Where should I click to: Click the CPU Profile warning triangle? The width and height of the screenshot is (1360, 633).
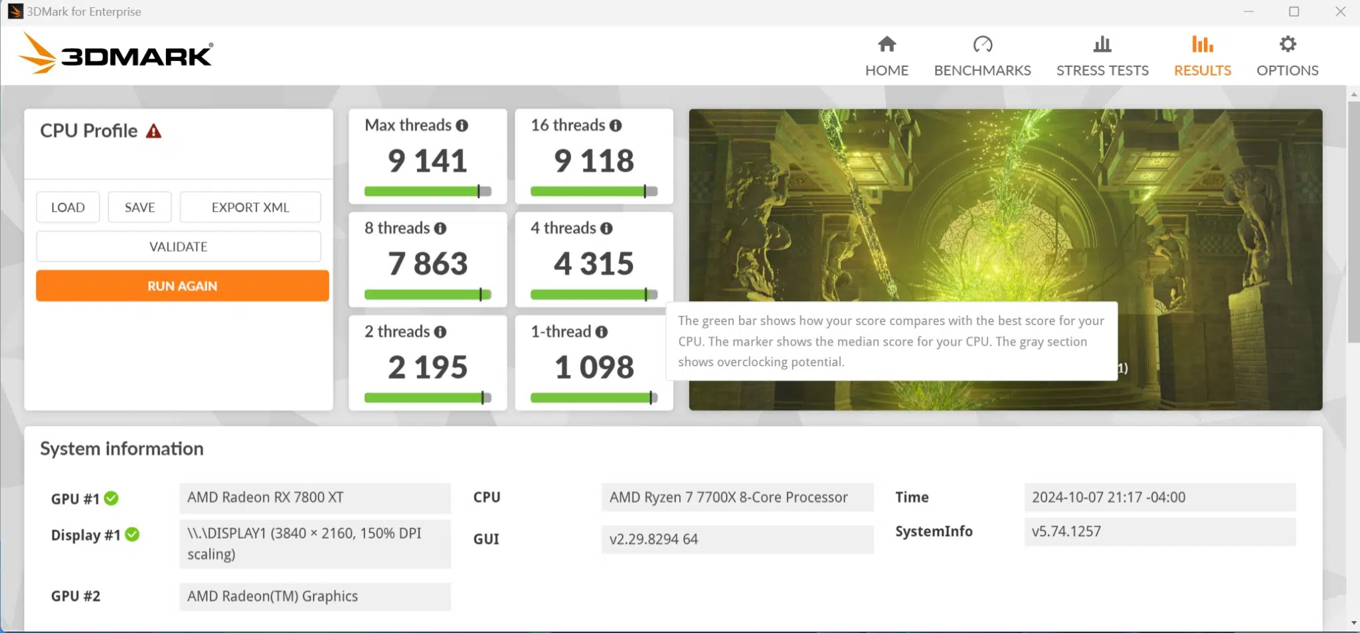(153, 131)
